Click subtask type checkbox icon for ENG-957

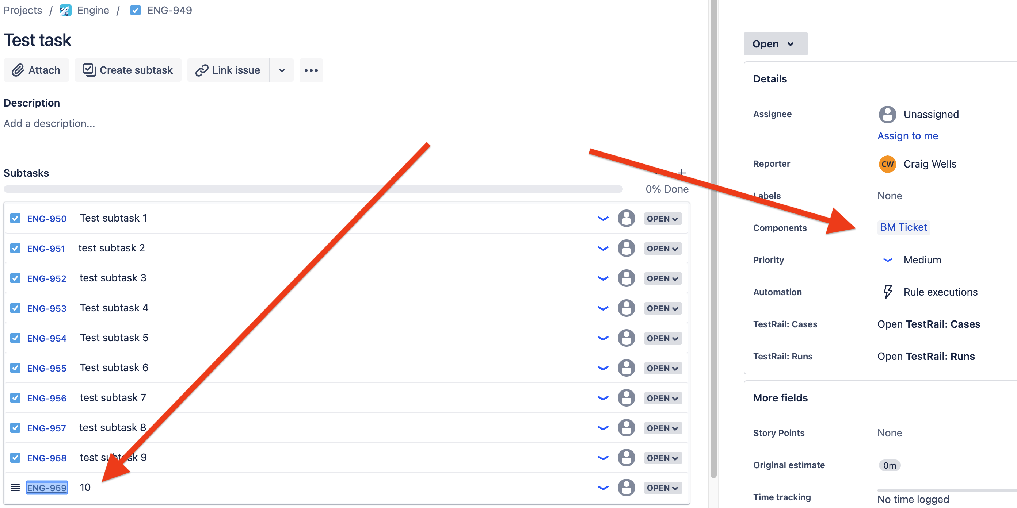[15, 428]
